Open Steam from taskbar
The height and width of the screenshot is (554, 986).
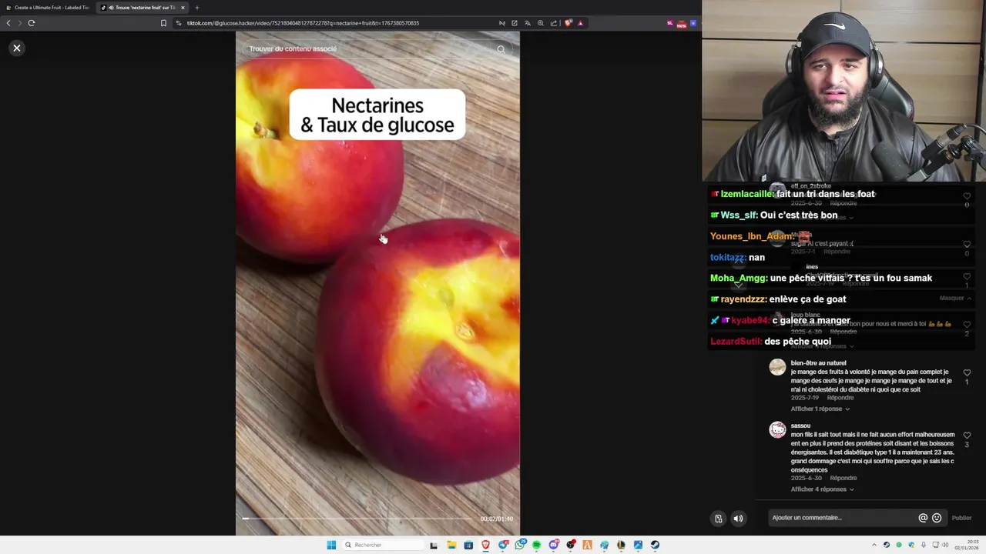click(x=655, y=545)
